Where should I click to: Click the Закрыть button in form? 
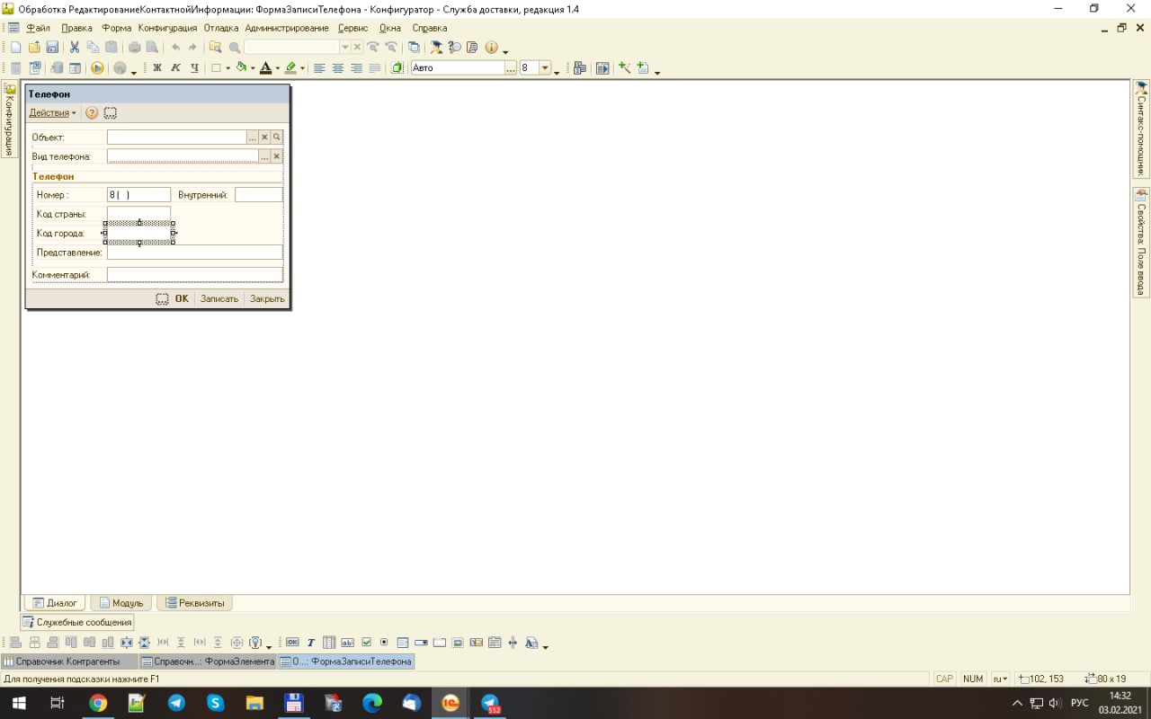click(x=267, y=298)
